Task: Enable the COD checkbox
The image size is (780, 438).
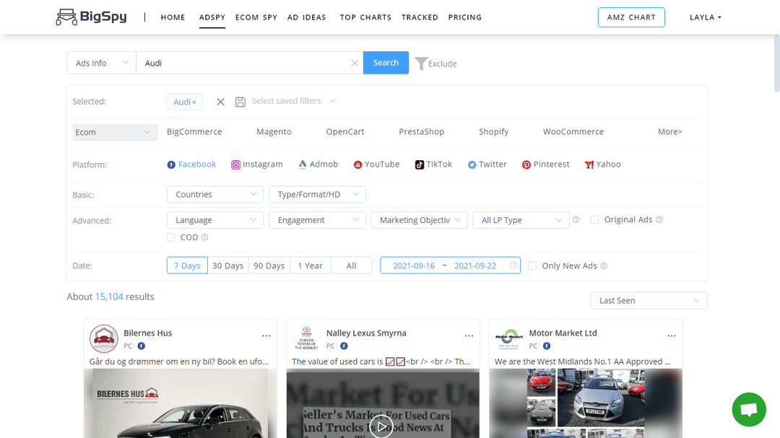Action: click(x=171, y=237)
